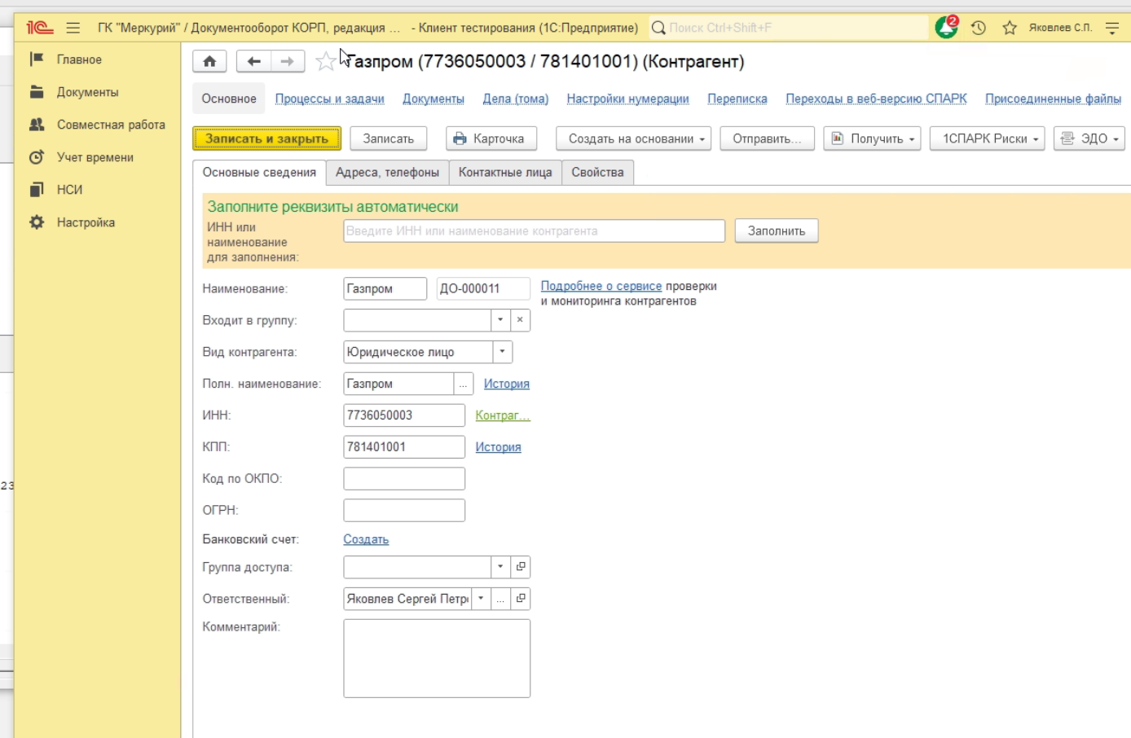Open Получить dropdown menu
This screenshot has height=738, width=1131.
pyautogui.click(x=873, y=138)
